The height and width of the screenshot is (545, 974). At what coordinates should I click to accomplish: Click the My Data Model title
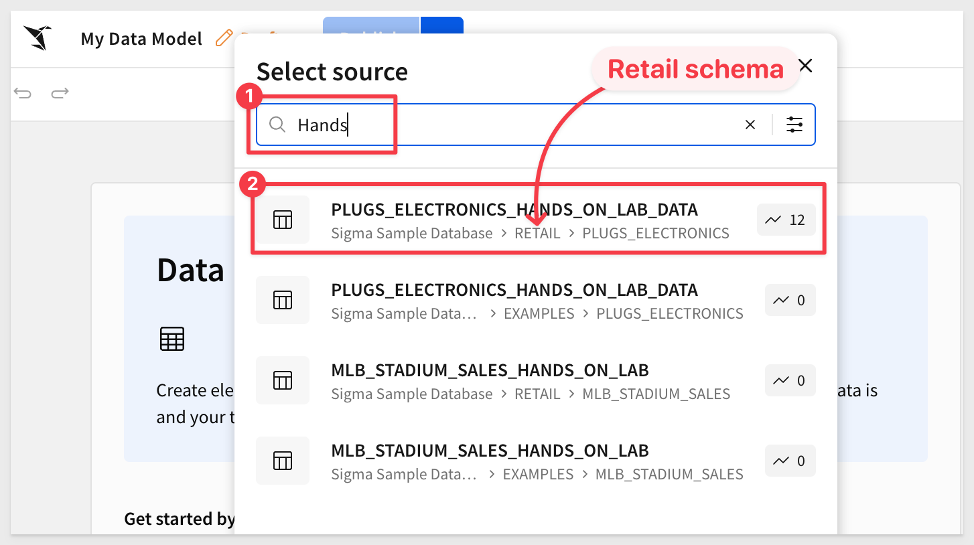pos(141,39)
